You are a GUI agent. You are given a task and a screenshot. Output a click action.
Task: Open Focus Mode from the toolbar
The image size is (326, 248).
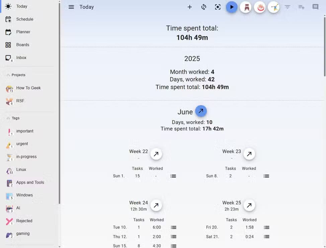point(218,7)
